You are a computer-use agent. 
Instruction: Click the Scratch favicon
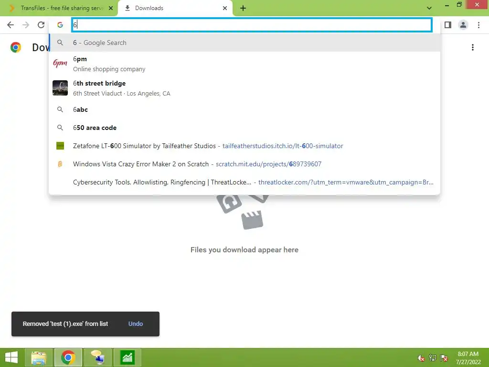60,164
